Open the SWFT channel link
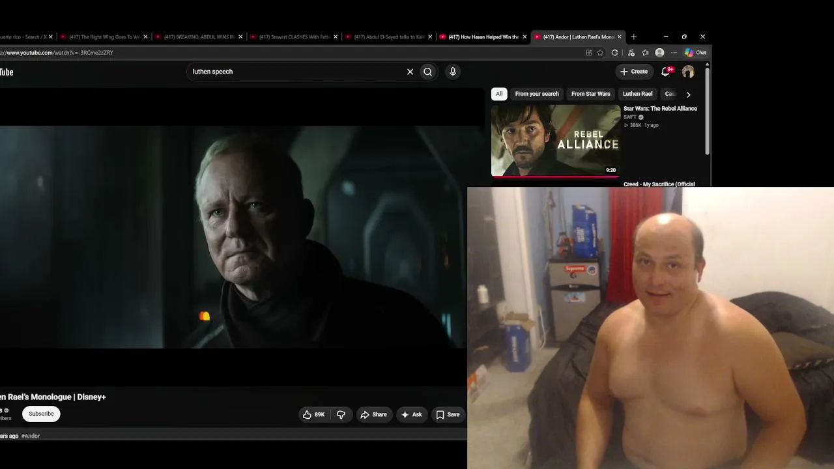The image size is (834, 469). pyautogui.click(x=630, y=117)
